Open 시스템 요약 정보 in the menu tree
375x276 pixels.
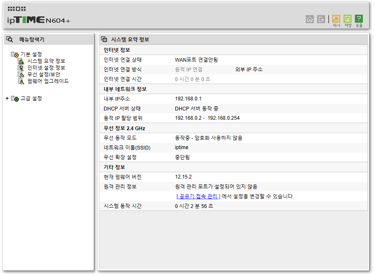[x=46, y=61]
